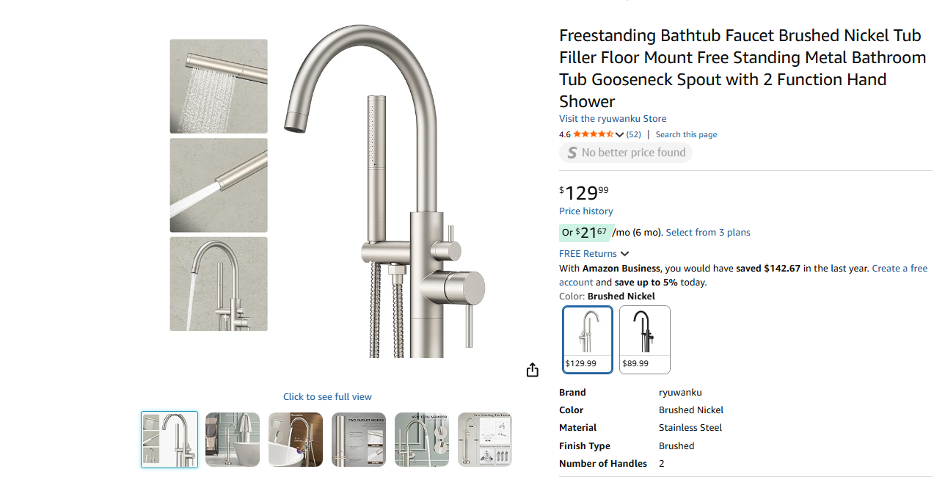View the Price history
945x480 pixels.
coord(585,211)
